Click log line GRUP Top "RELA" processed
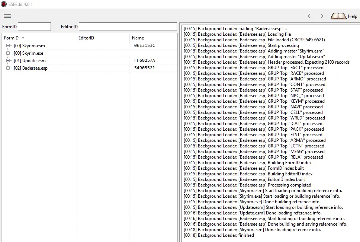The width and height of the screenshot is (360, 242). click(253, 157)
